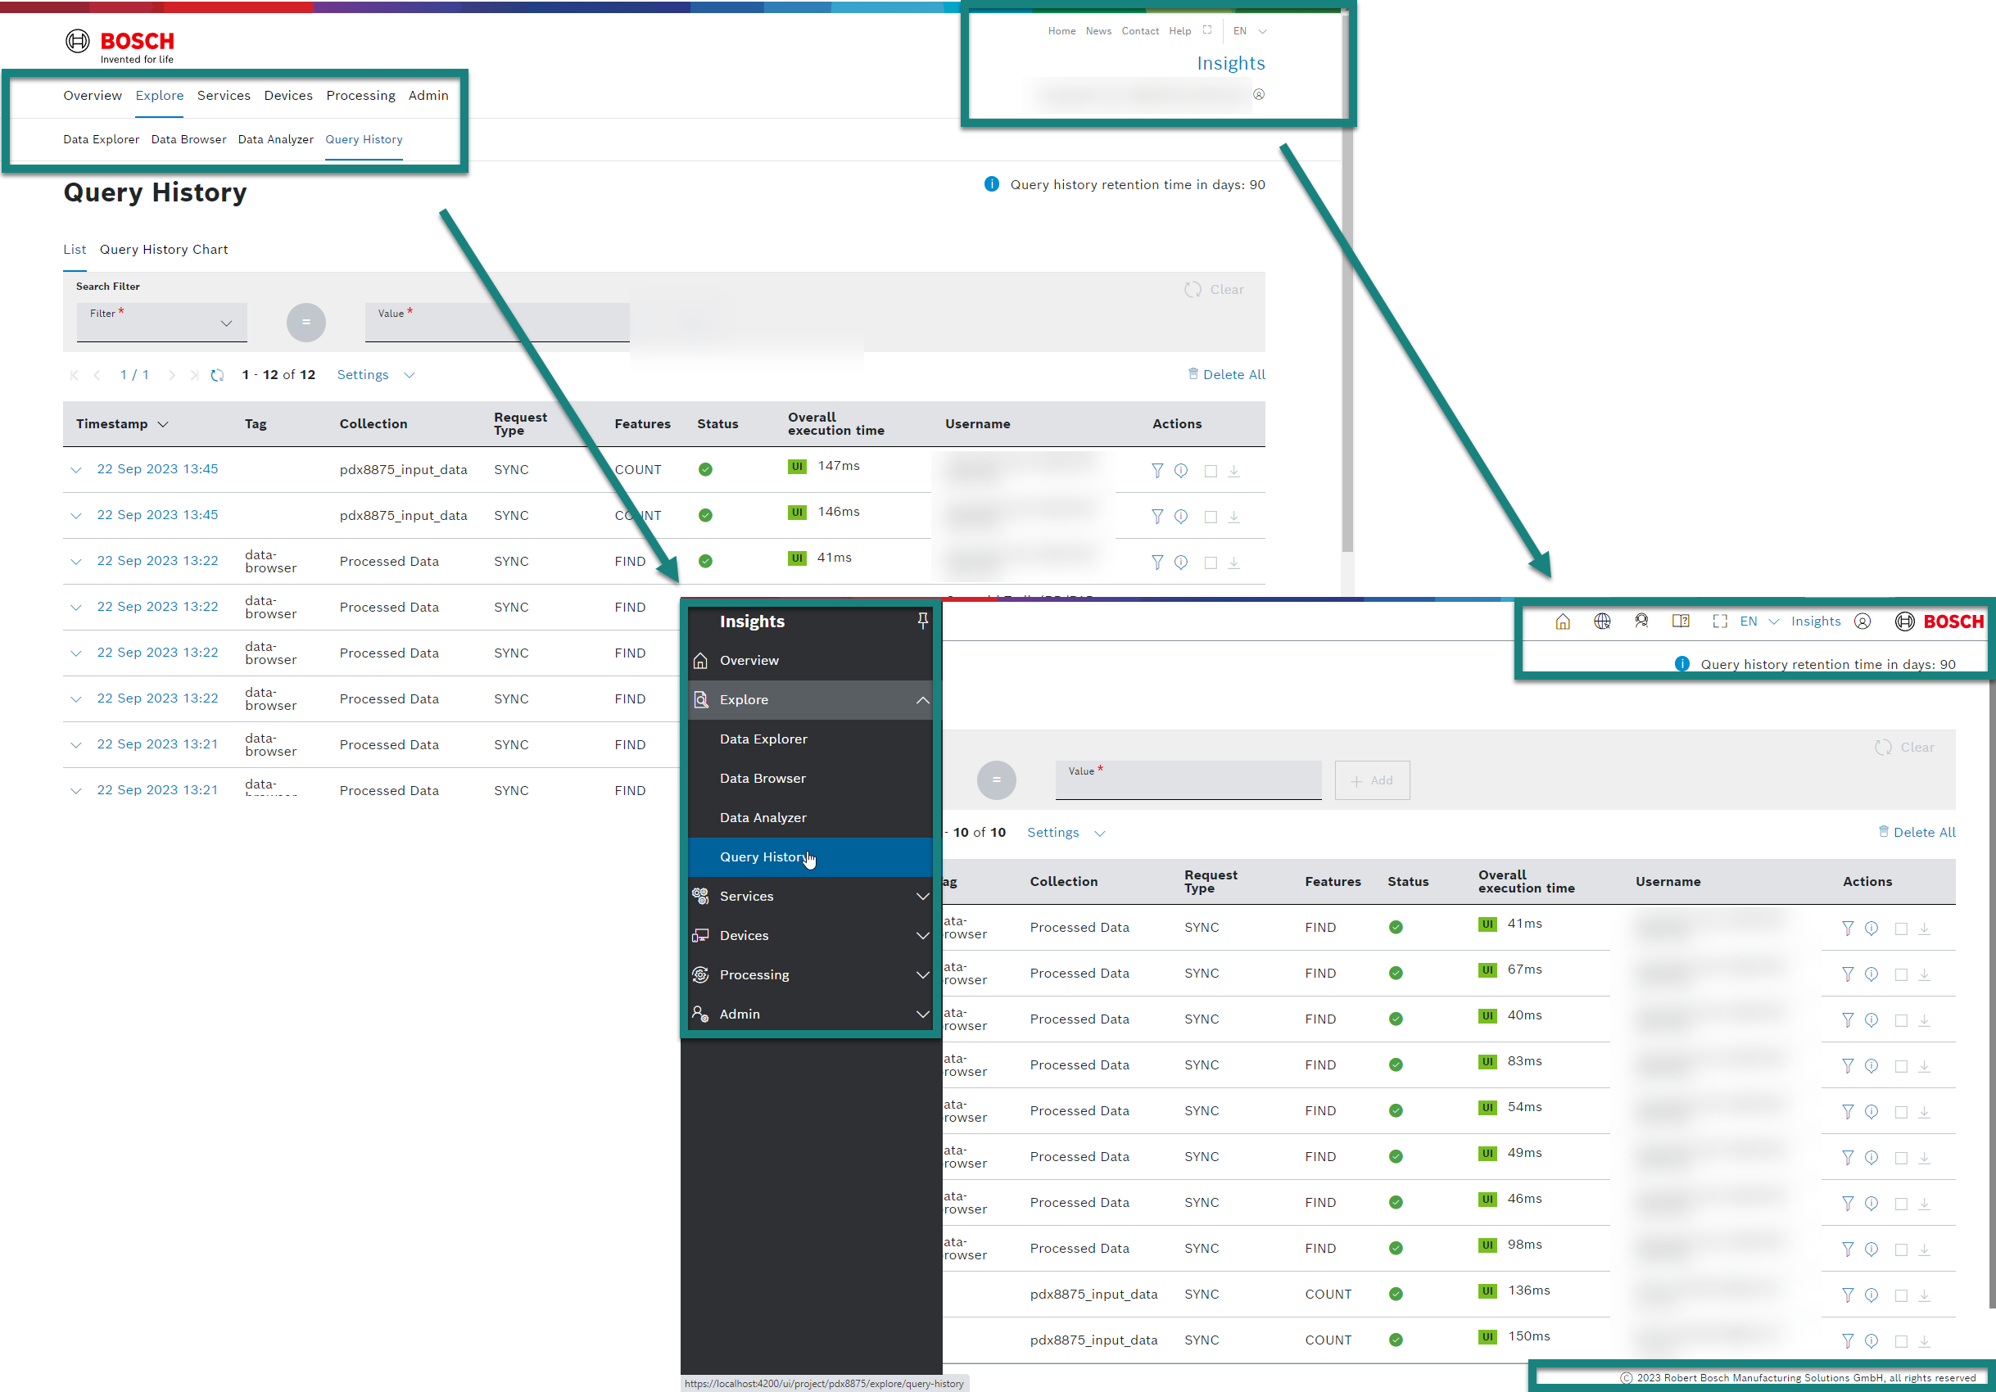Viewport: 1996px width, 1392px height.
Task: Pin the Insights sidebar with pin icon
Action: coord(922,621)
